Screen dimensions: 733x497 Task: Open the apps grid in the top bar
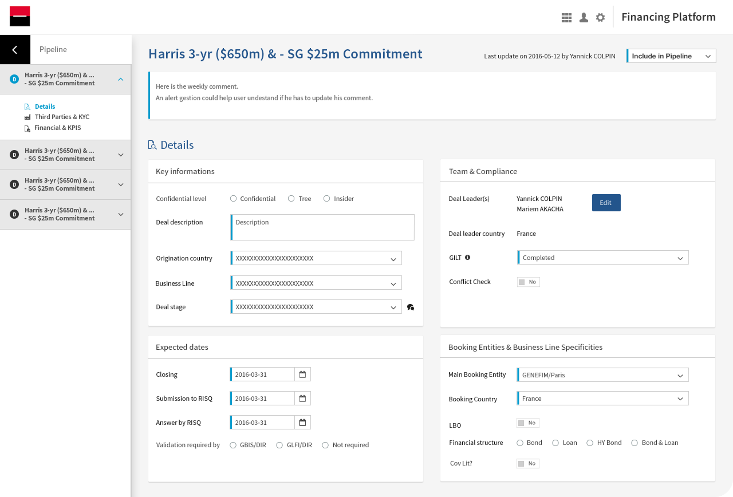(x=566, y=17)
